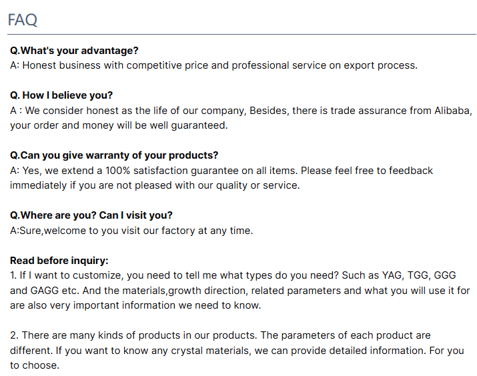Select the "How I believe you?" question
The image size is (477, 376).
coord(61,95)
